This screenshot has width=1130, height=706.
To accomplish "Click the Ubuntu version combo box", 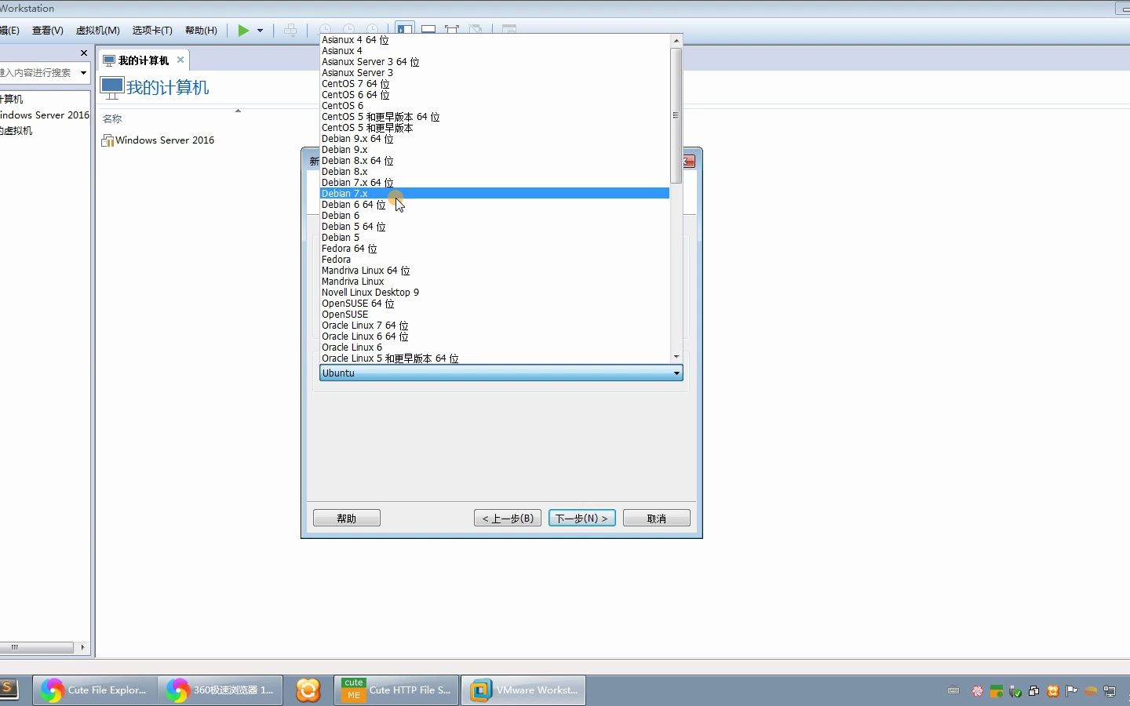I will point(501,373).
